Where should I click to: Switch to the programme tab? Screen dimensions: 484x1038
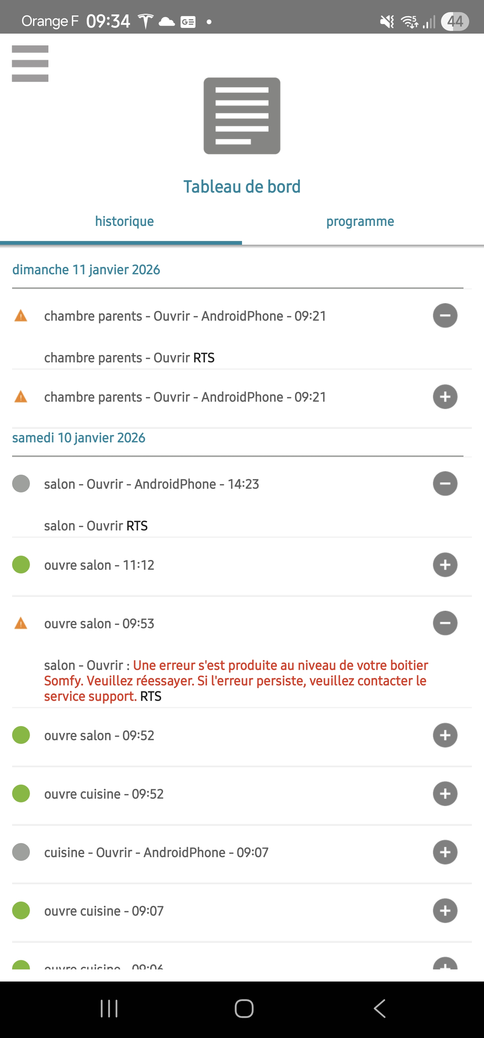point(360,221)
